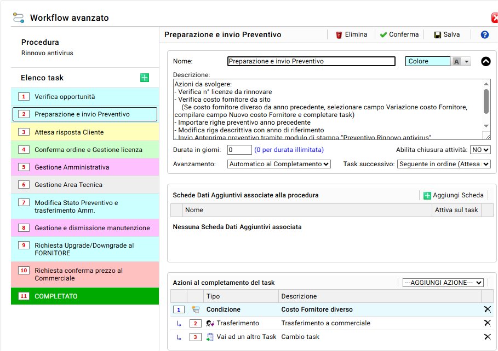Click the Condizione type icon

(196, 309)
